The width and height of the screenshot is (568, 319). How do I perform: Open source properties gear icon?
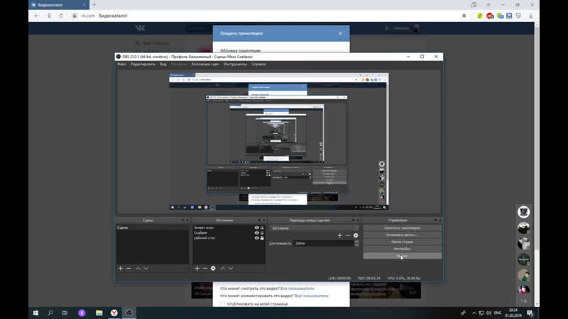[213, 269]
